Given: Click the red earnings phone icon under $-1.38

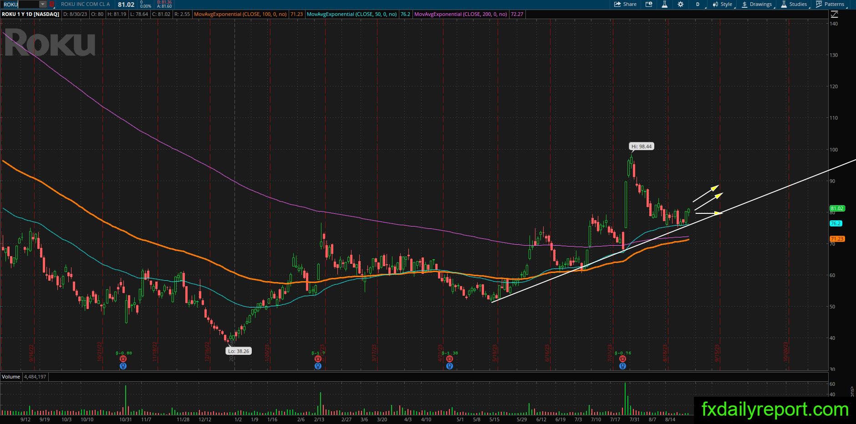Looking at the screenshot, I should (449, 359).
